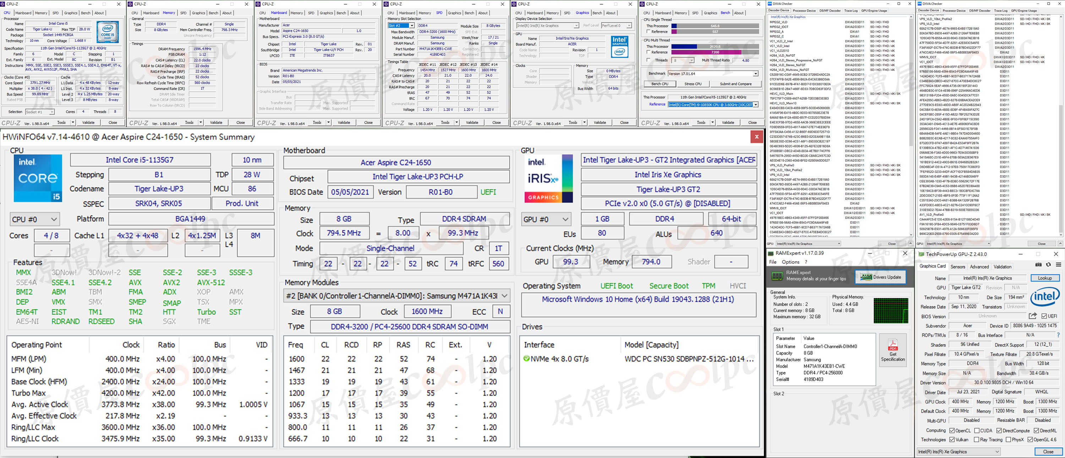Toggle the CUDA checkbox in GPU-Z
1065x458 pixels.
click(x=976, y=431)
